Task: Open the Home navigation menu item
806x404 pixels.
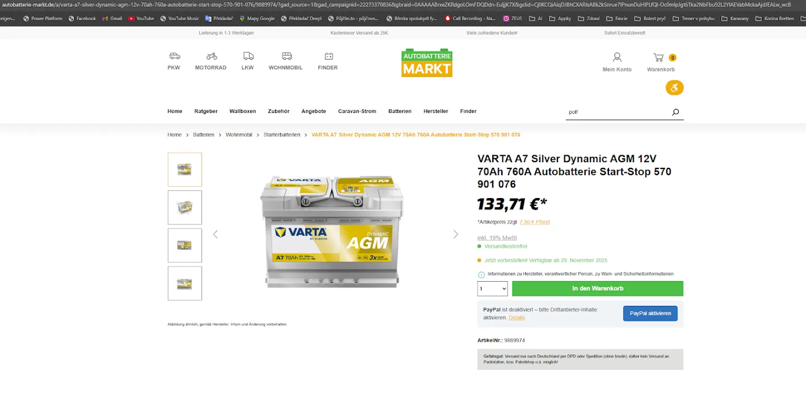Action: coord(175,111)
